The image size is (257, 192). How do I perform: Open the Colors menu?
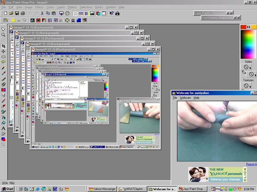(x=50, y=7)
